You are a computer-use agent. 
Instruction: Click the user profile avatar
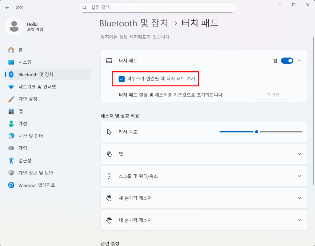tap(14, 27)
